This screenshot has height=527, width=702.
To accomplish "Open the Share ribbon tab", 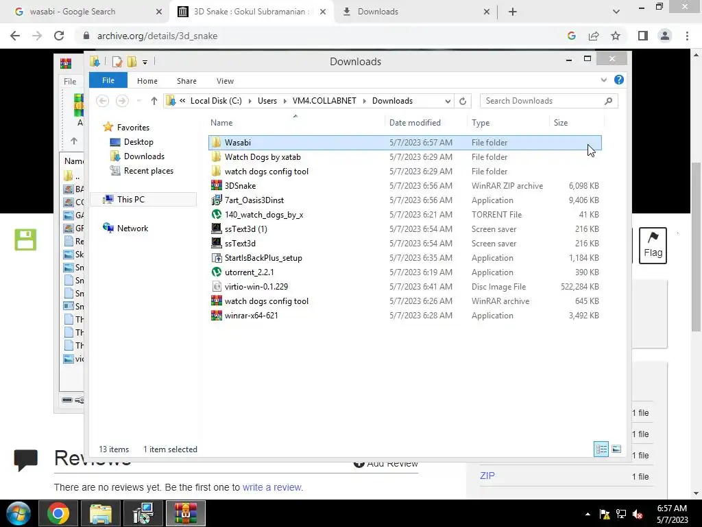I will tap(186, 81).
